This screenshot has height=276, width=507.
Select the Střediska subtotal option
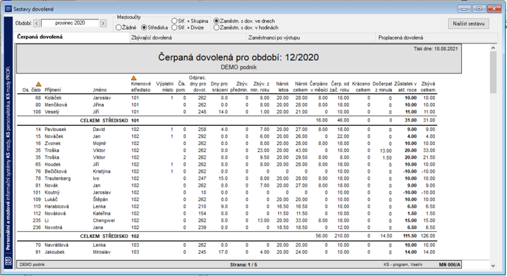tap(155, 28)
